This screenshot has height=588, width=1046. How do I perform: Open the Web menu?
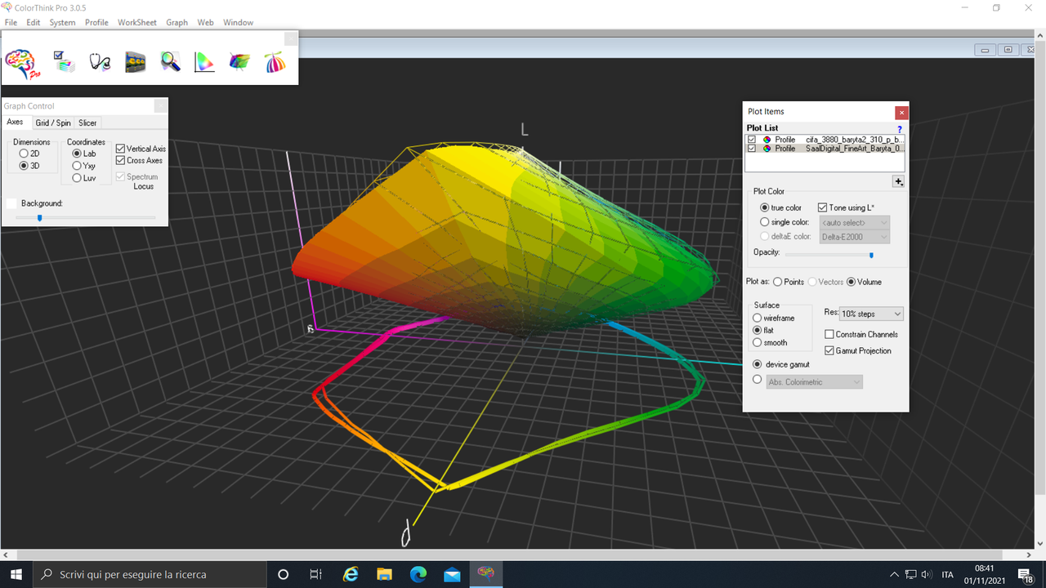205,22
